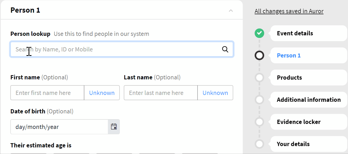Viewport: 348px width, 154px height.
Task: Mark last name as Unknown
Action: pos(215,93)
